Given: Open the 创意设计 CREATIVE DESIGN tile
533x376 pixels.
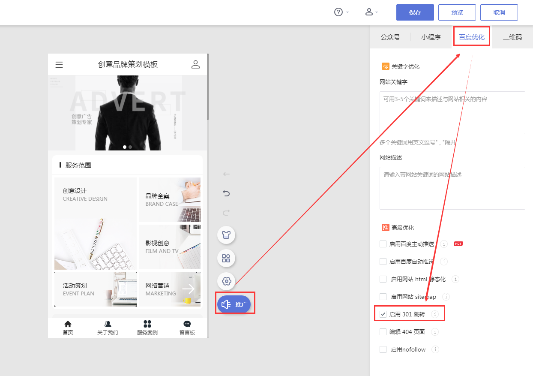Looking at the screenshot, I should pos(96,223).
